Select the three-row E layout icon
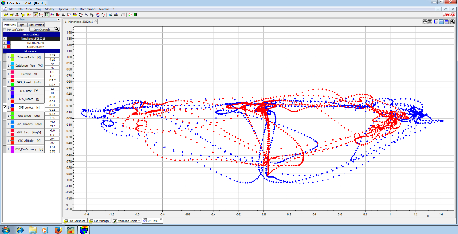This screenshot has height=234, width=458. click(x=447, y=22)
